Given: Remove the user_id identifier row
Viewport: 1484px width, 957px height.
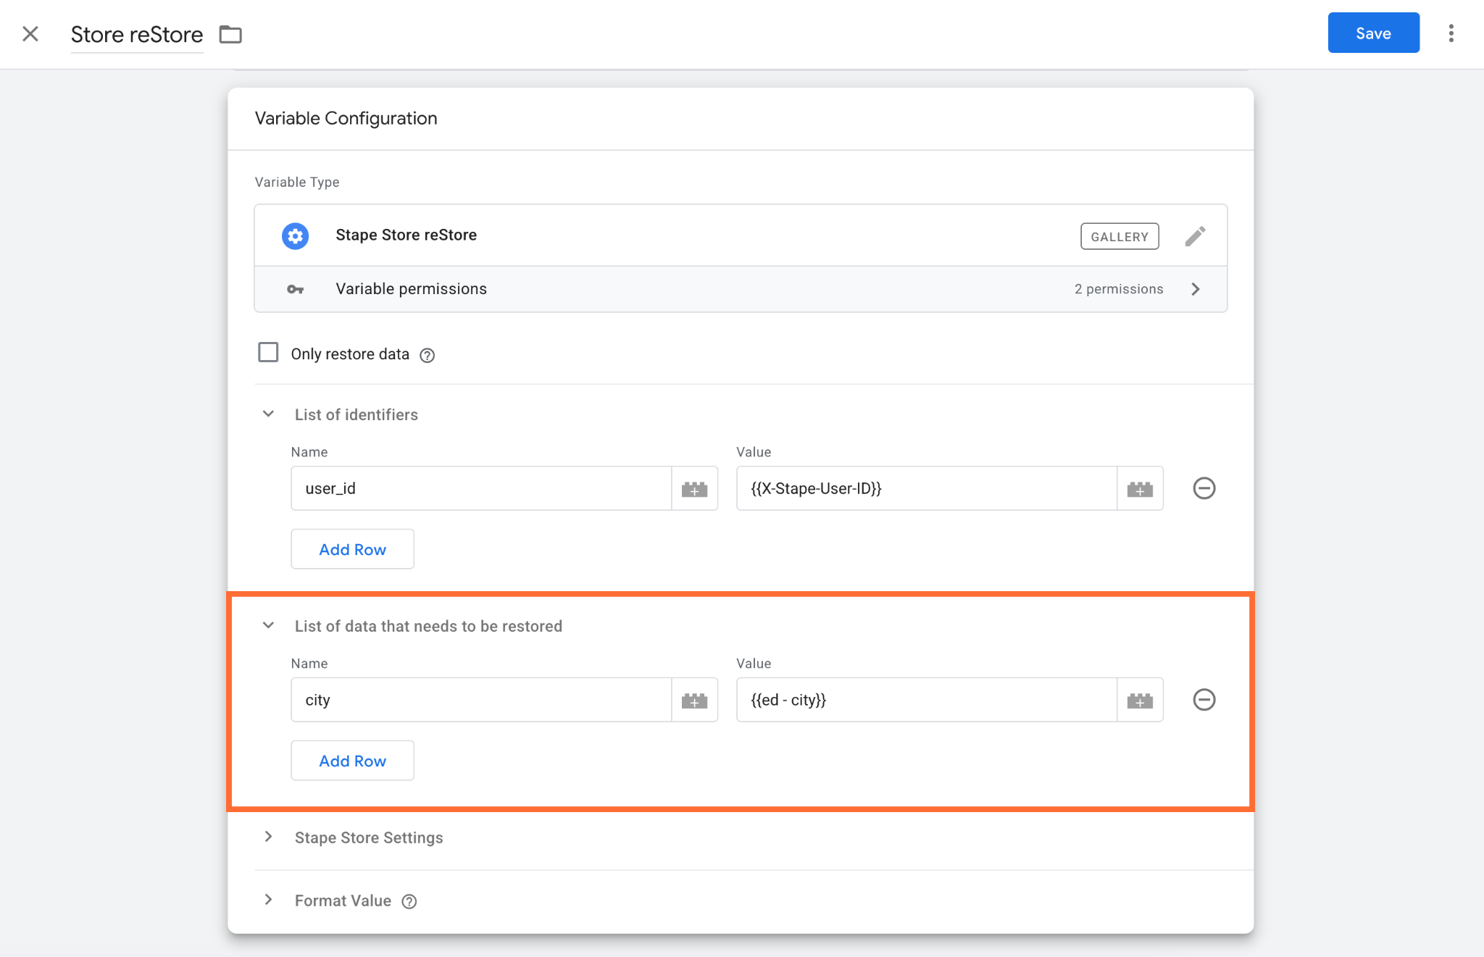Looking at the screenshot, I should pyautogui.click(x=1204, y=488).
